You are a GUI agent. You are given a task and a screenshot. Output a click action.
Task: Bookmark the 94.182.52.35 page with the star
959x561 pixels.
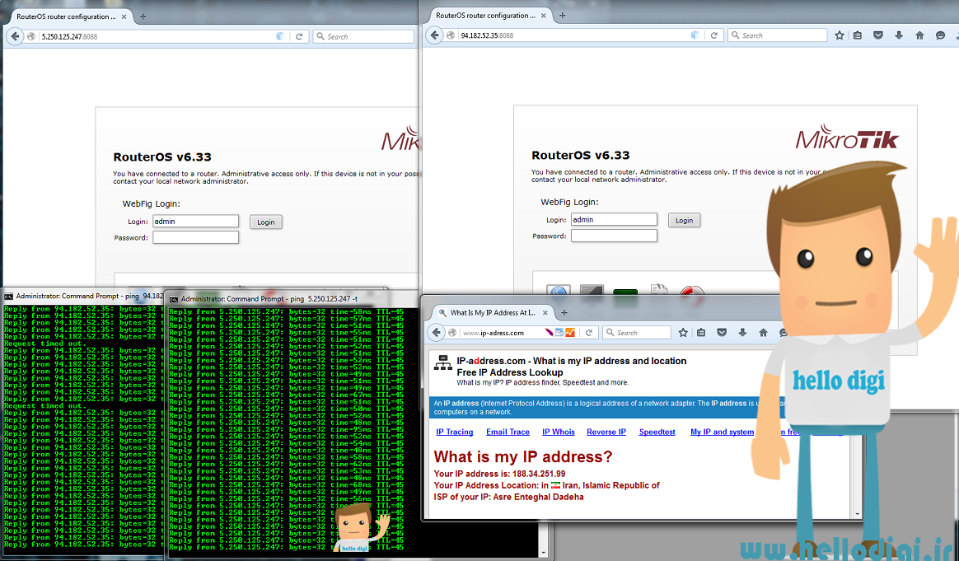coord(839,35)
